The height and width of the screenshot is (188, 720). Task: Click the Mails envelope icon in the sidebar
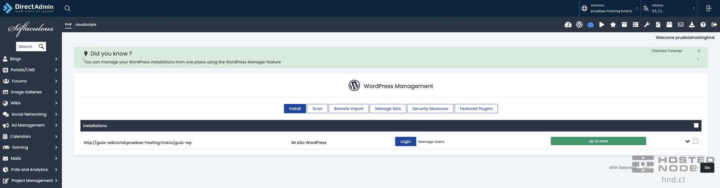coord(6,159)
